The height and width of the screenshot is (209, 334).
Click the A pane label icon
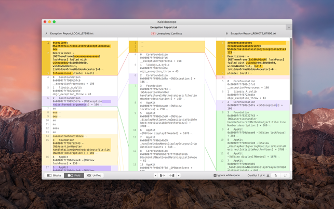click(x=46, y=33)
